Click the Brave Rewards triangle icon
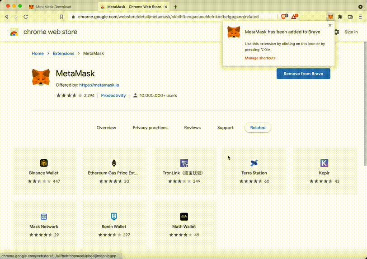The width and height of the screenshot is (367, 259). tap(294, 17)
